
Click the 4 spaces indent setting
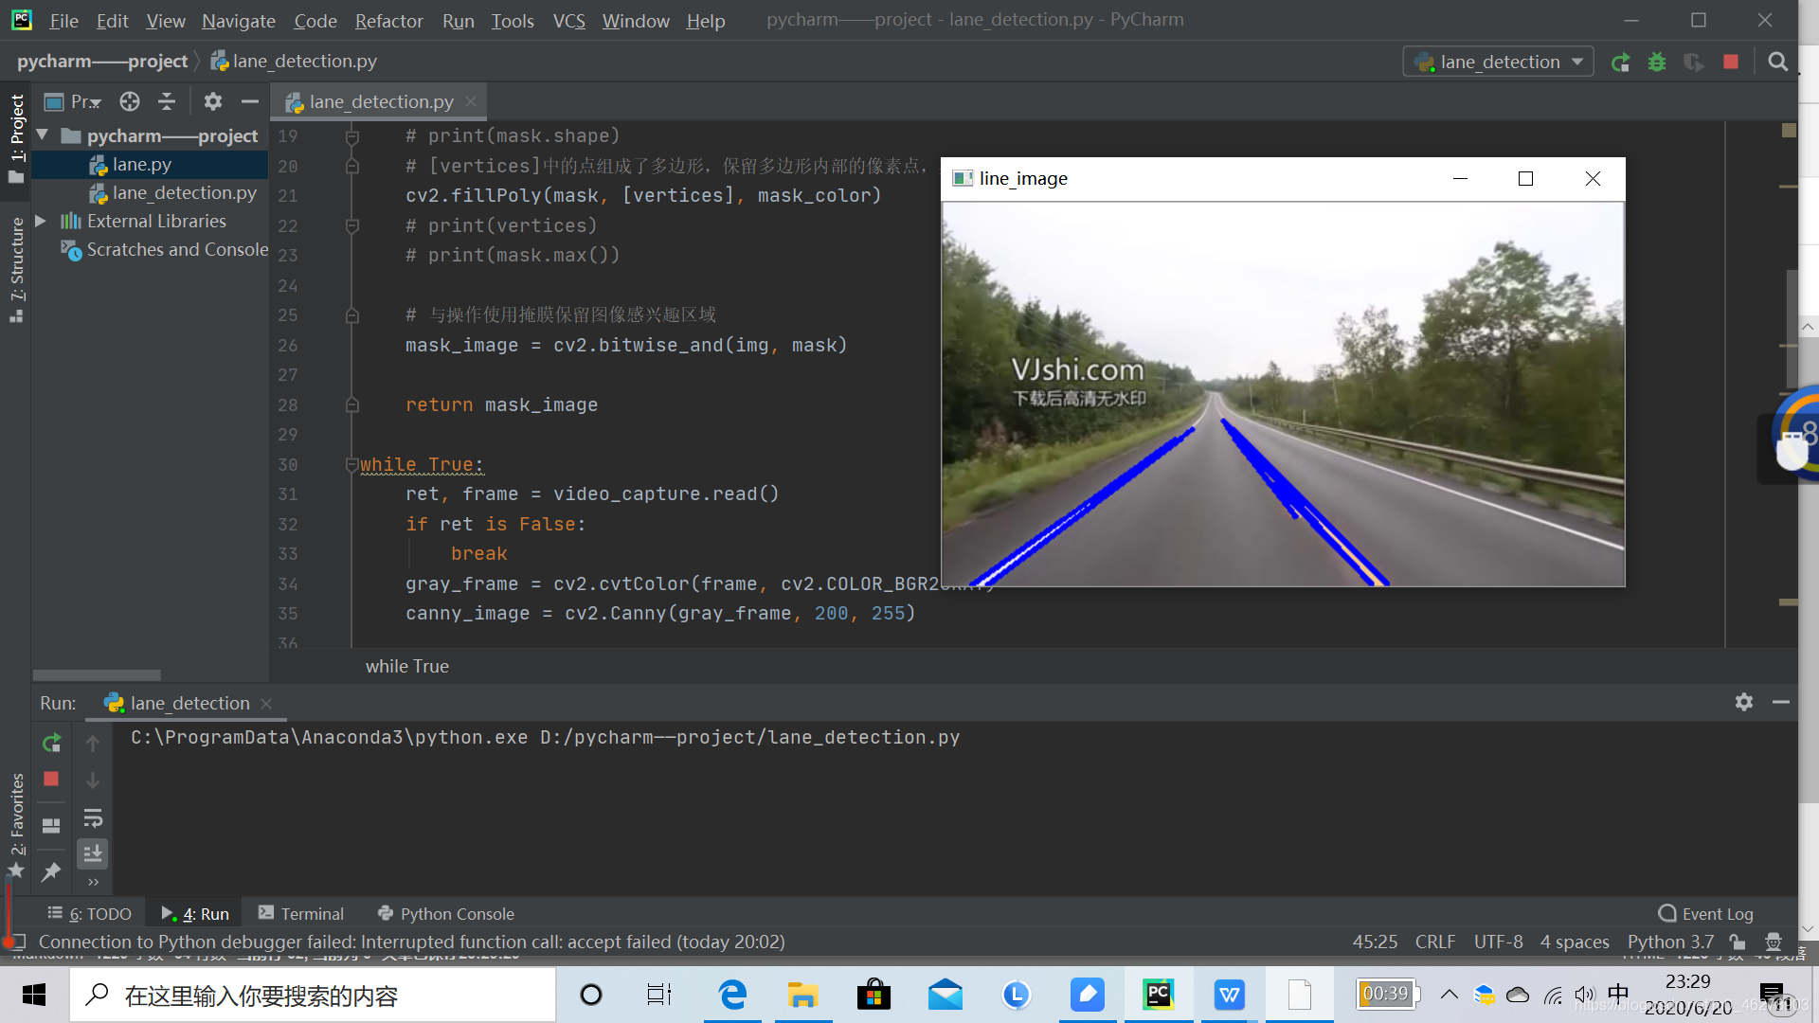[x=1575, y=942]
